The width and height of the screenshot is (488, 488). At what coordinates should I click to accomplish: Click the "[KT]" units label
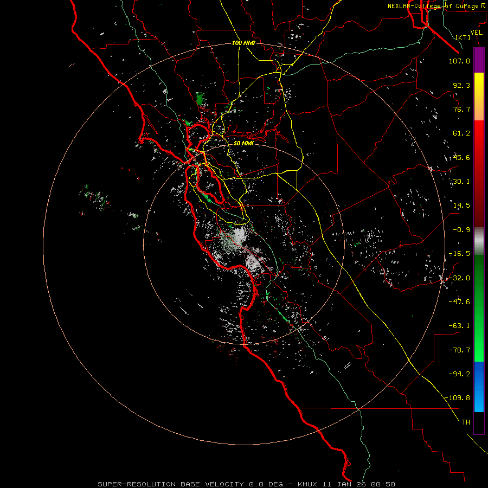tap(463, 37)
